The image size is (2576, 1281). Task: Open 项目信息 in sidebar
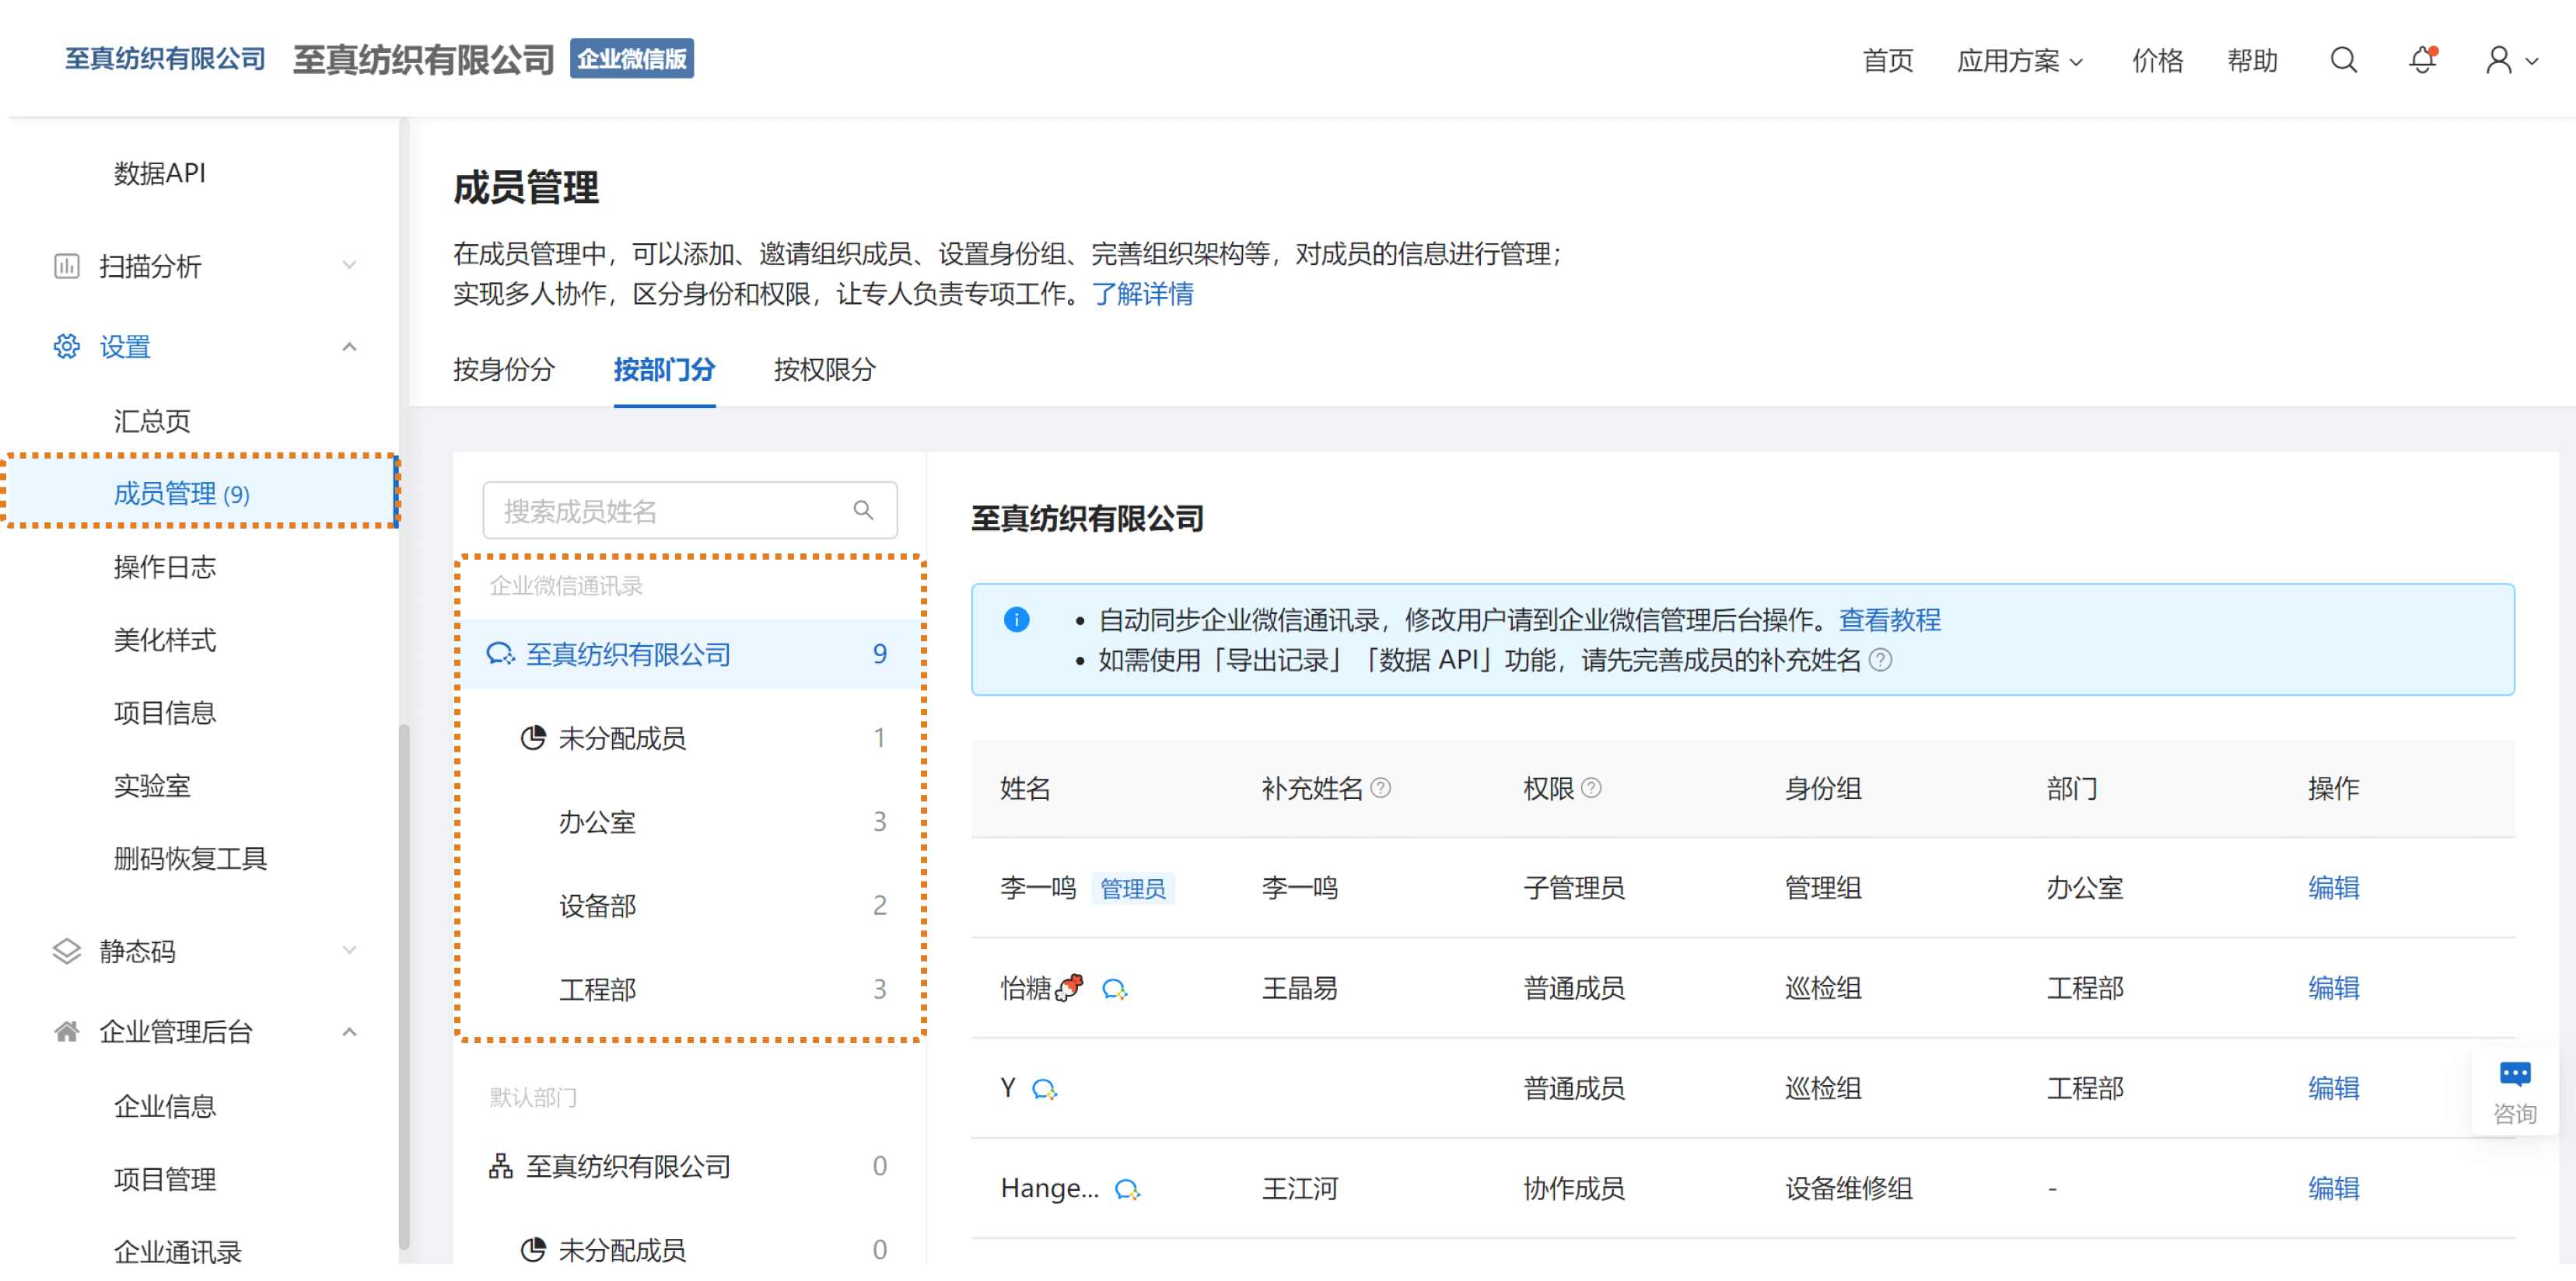pyautogui.click(x=165, y=713)
